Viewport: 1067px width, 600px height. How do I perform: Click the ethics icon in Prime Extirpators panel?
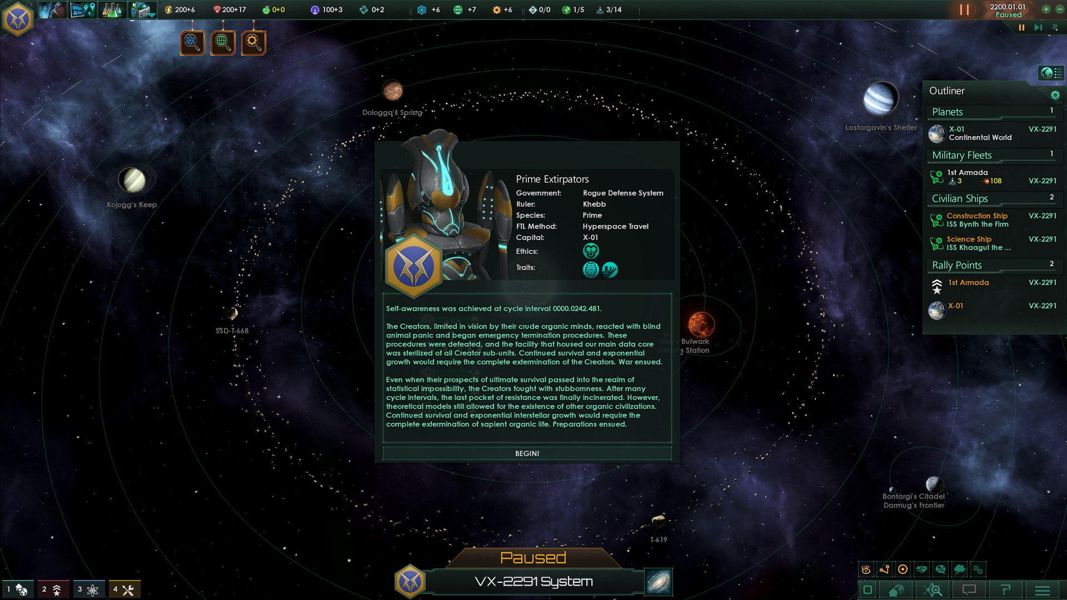tap(591, 251)
